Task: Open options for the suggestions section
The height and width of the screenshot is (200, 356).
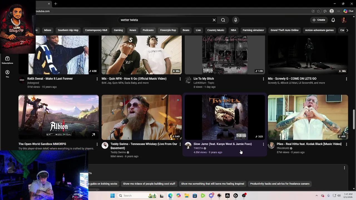Action: click(344, 168)
